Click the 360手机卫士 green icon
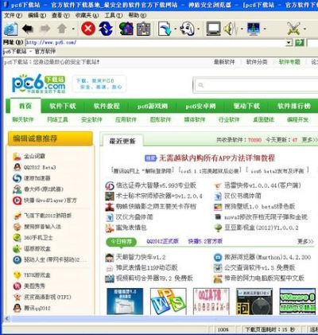Image resolution: width=318 pixels, height=335 pixels. click(x=17, y=238)
